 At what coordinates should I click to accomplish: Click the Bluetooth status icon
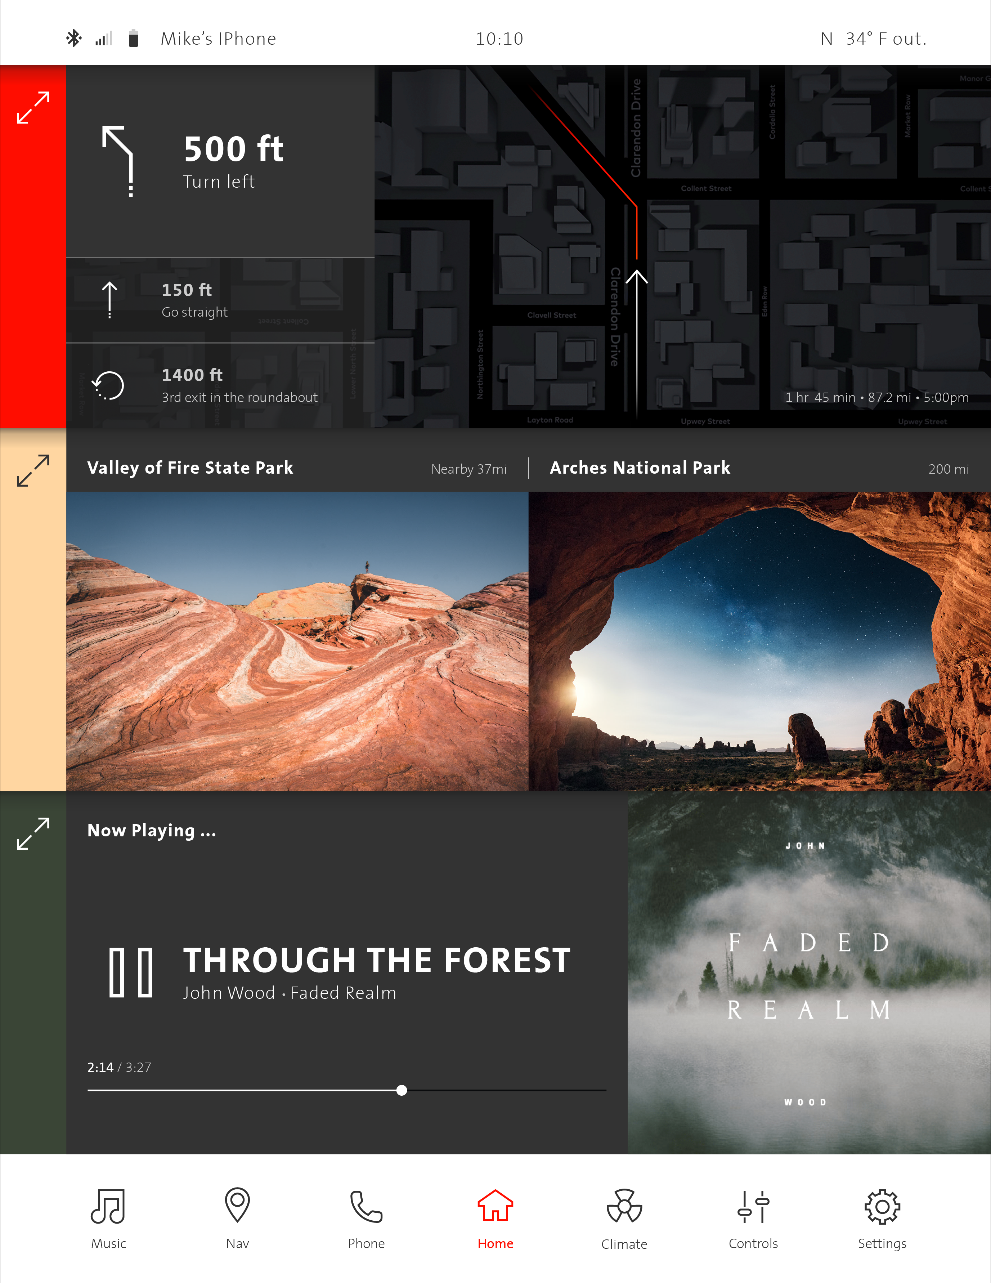74,38
